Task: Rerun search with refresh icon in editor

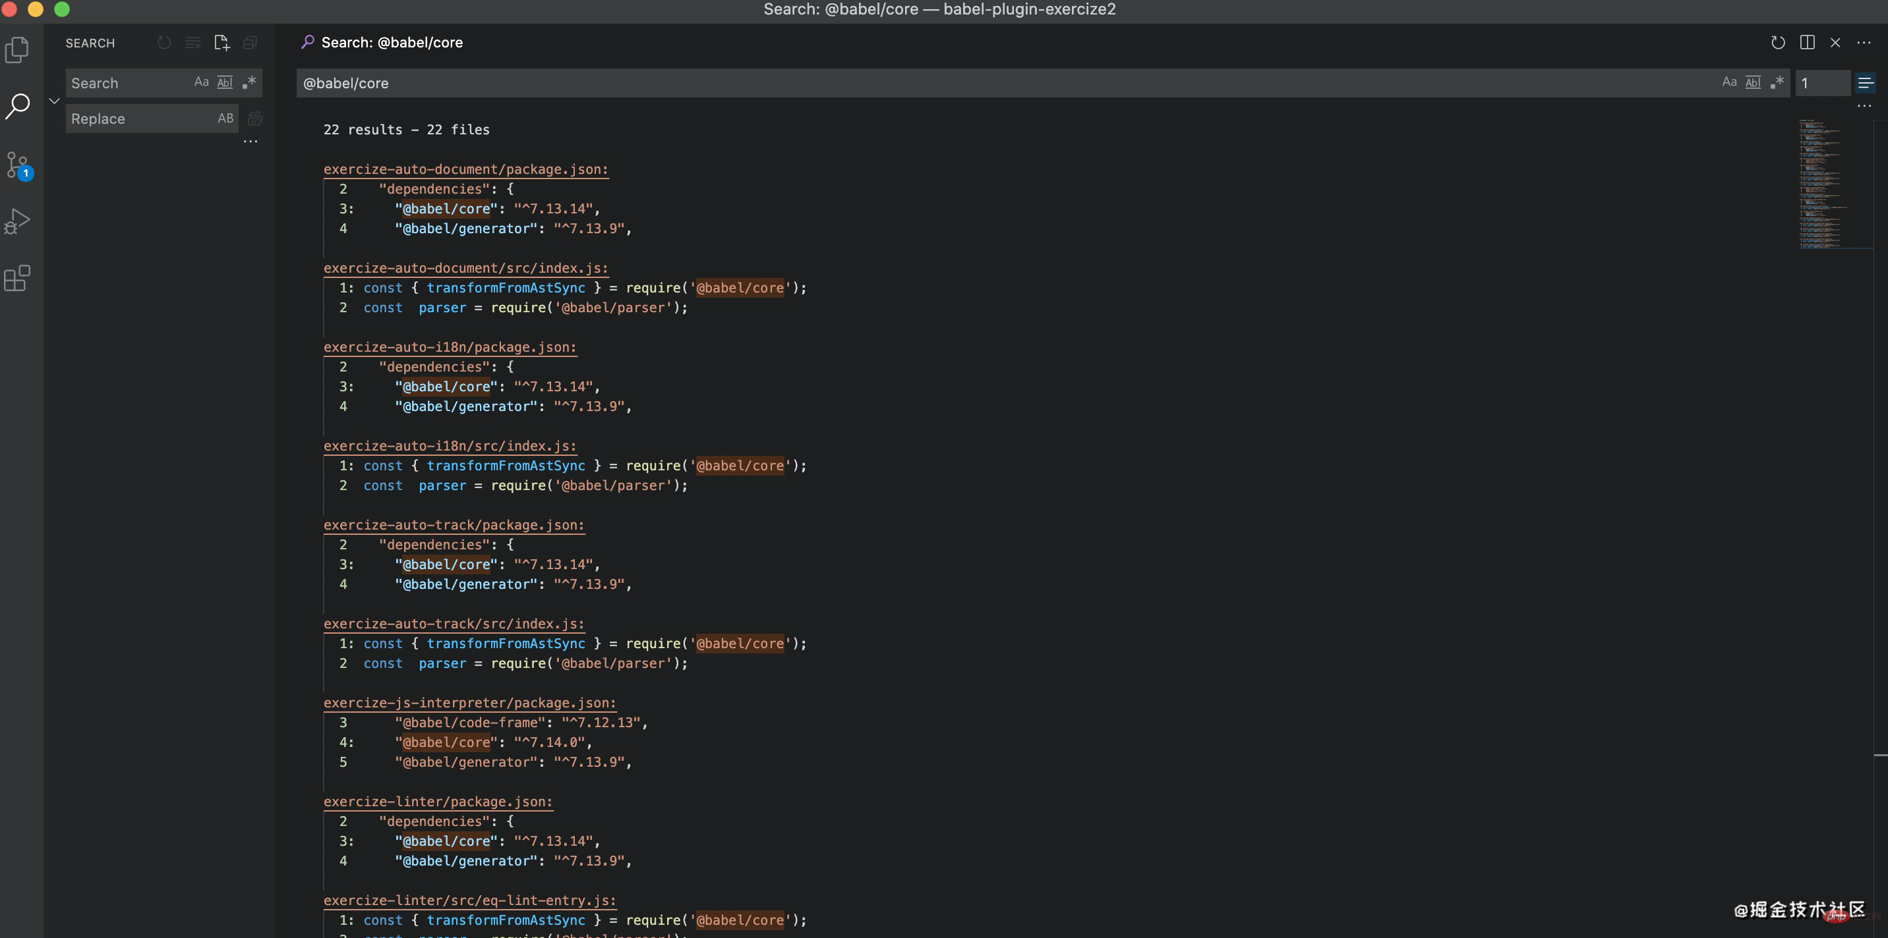Action: [x=1777, y=42]
